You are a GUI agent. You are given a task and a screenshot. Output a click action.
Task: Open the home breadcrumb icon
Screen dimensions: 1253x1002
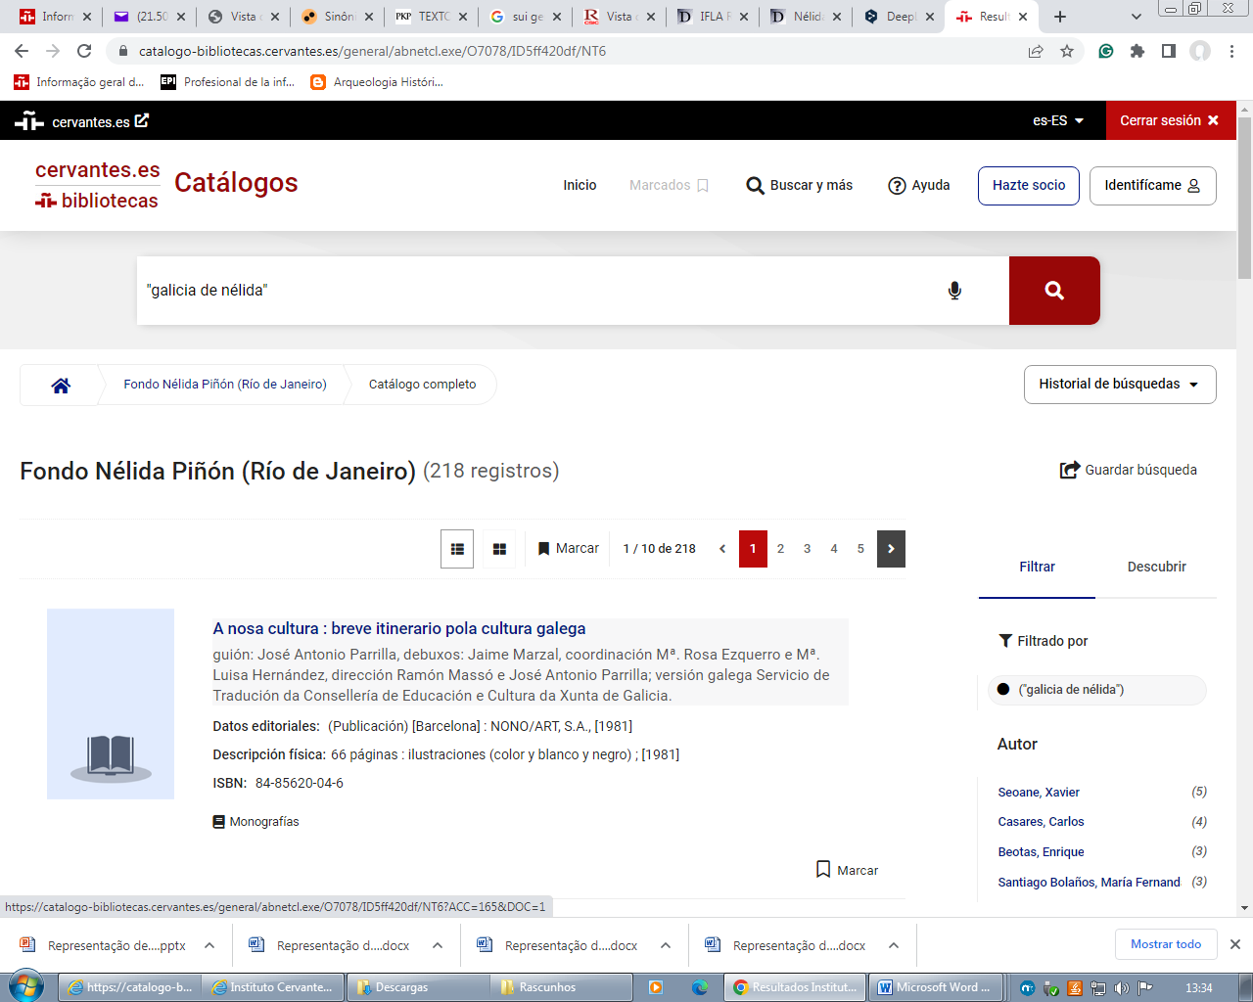(60, 385)
